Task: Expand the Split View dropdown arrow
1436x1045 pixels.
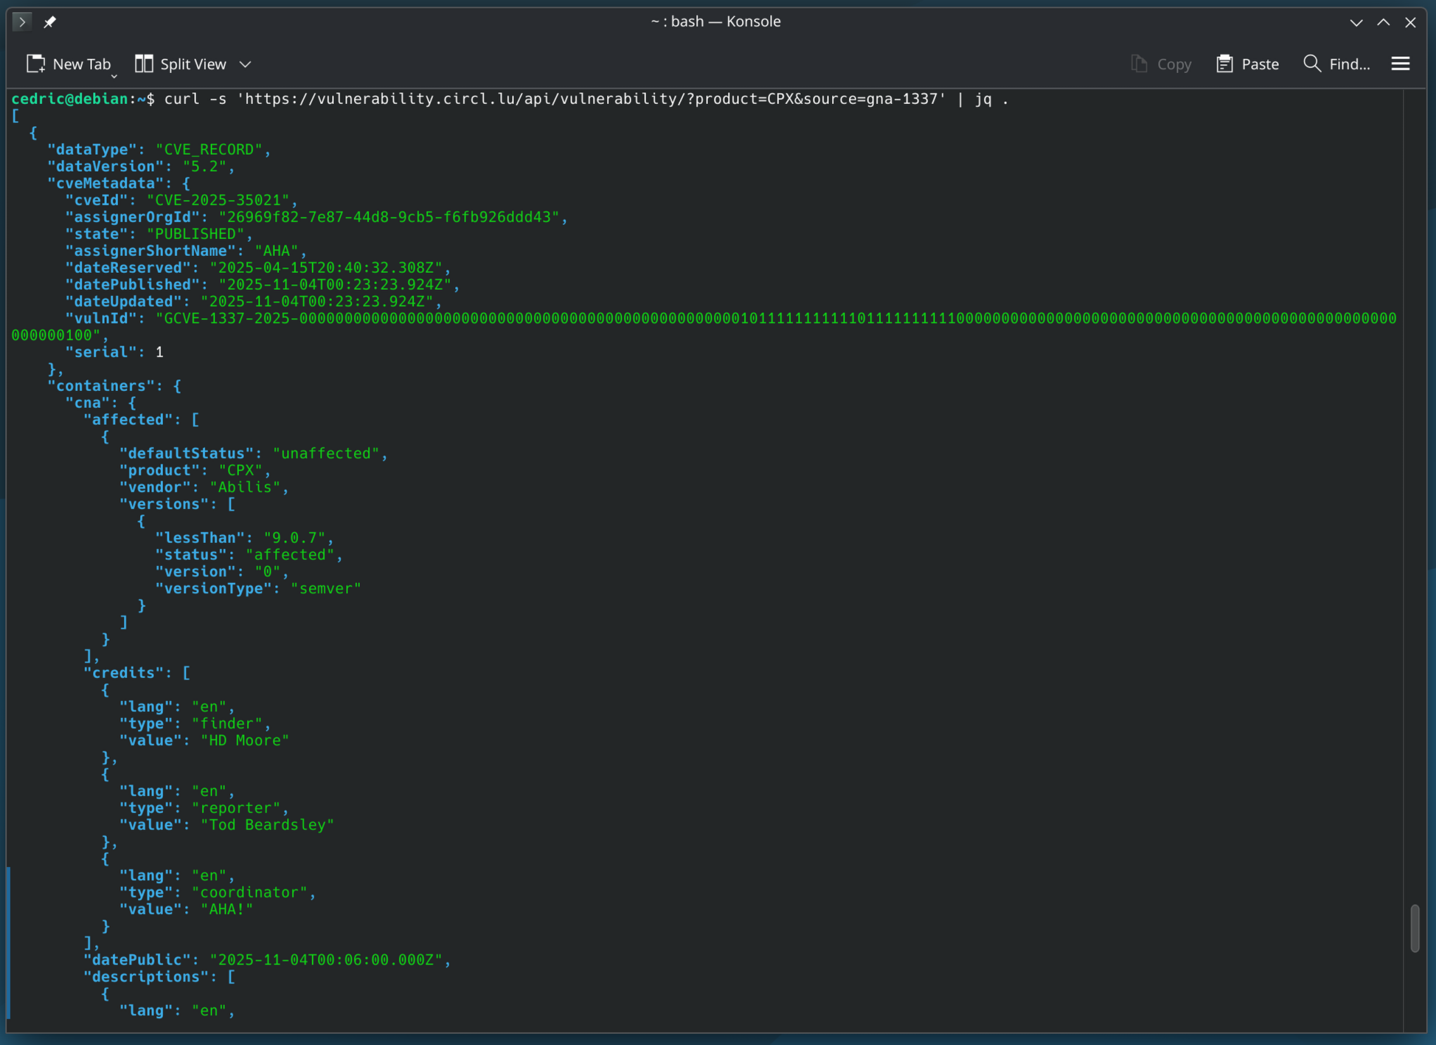Action: click(245, 64)
